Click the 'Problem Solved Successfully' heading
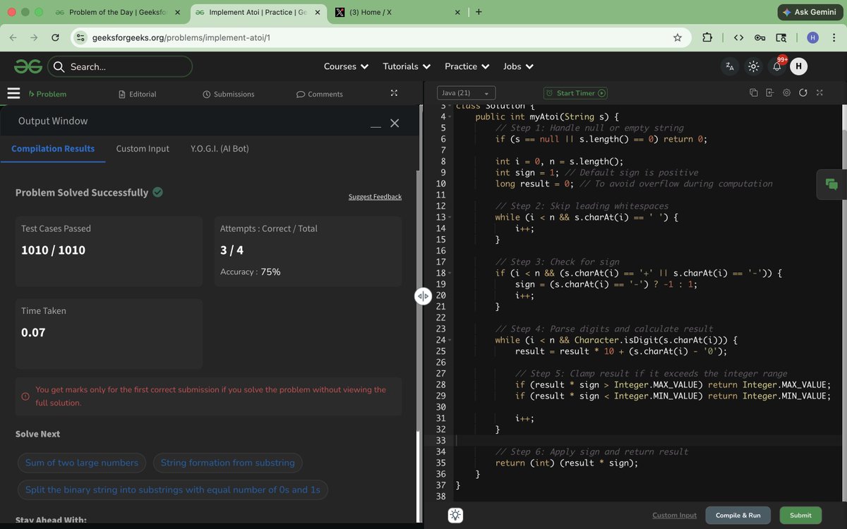The height and width of the screenshot is (529, 847). pyautogui.click(x=82, y=193)
